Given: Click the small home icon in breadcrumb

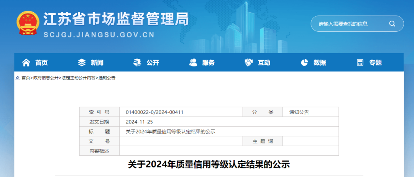Looking at the screenshot, I should coord(18,78).
